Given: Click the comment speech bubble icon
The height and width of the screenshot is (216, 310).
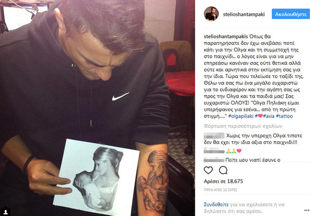Looking at the screenshot, I should [223, 170].
